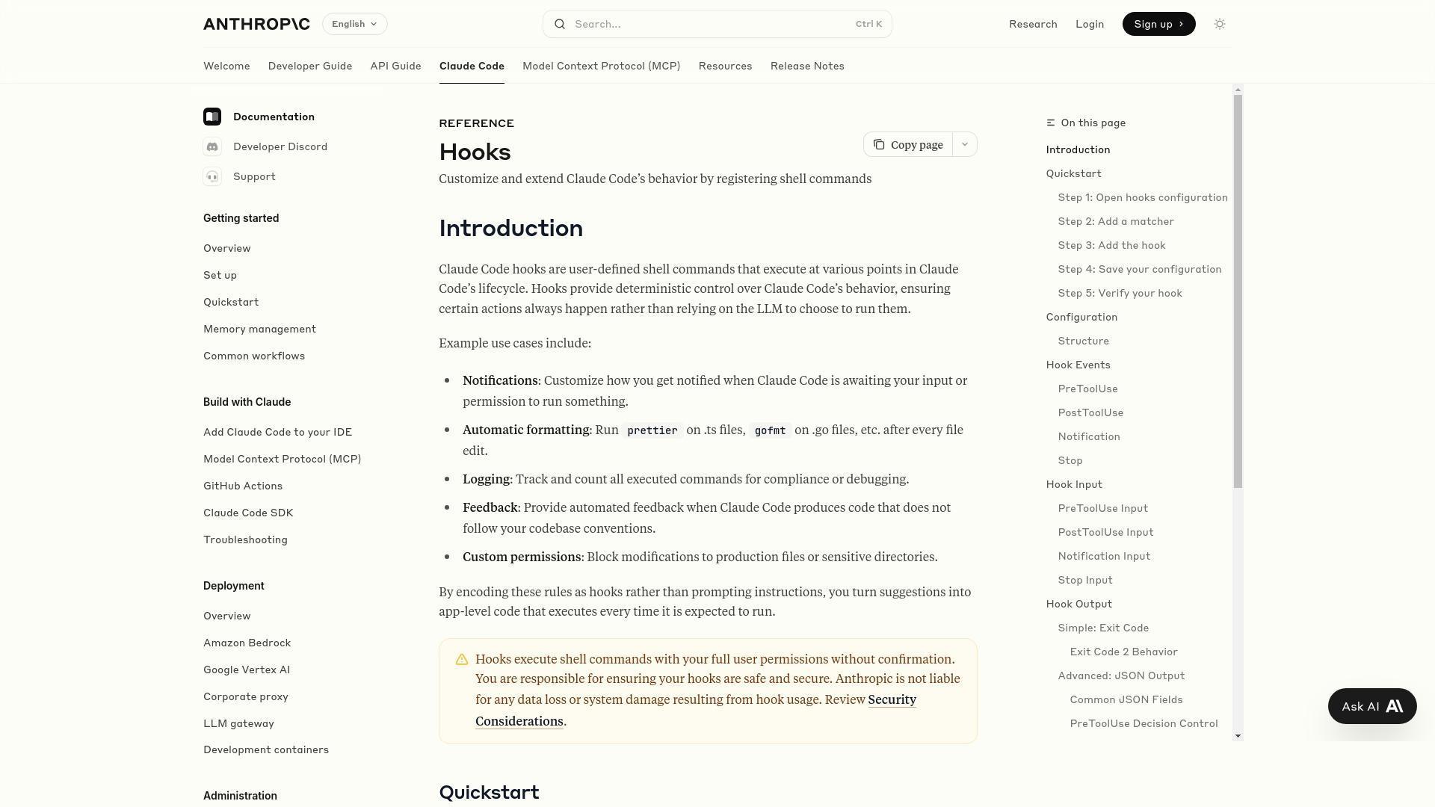Click the Developer Discord icon

(212, 146)
